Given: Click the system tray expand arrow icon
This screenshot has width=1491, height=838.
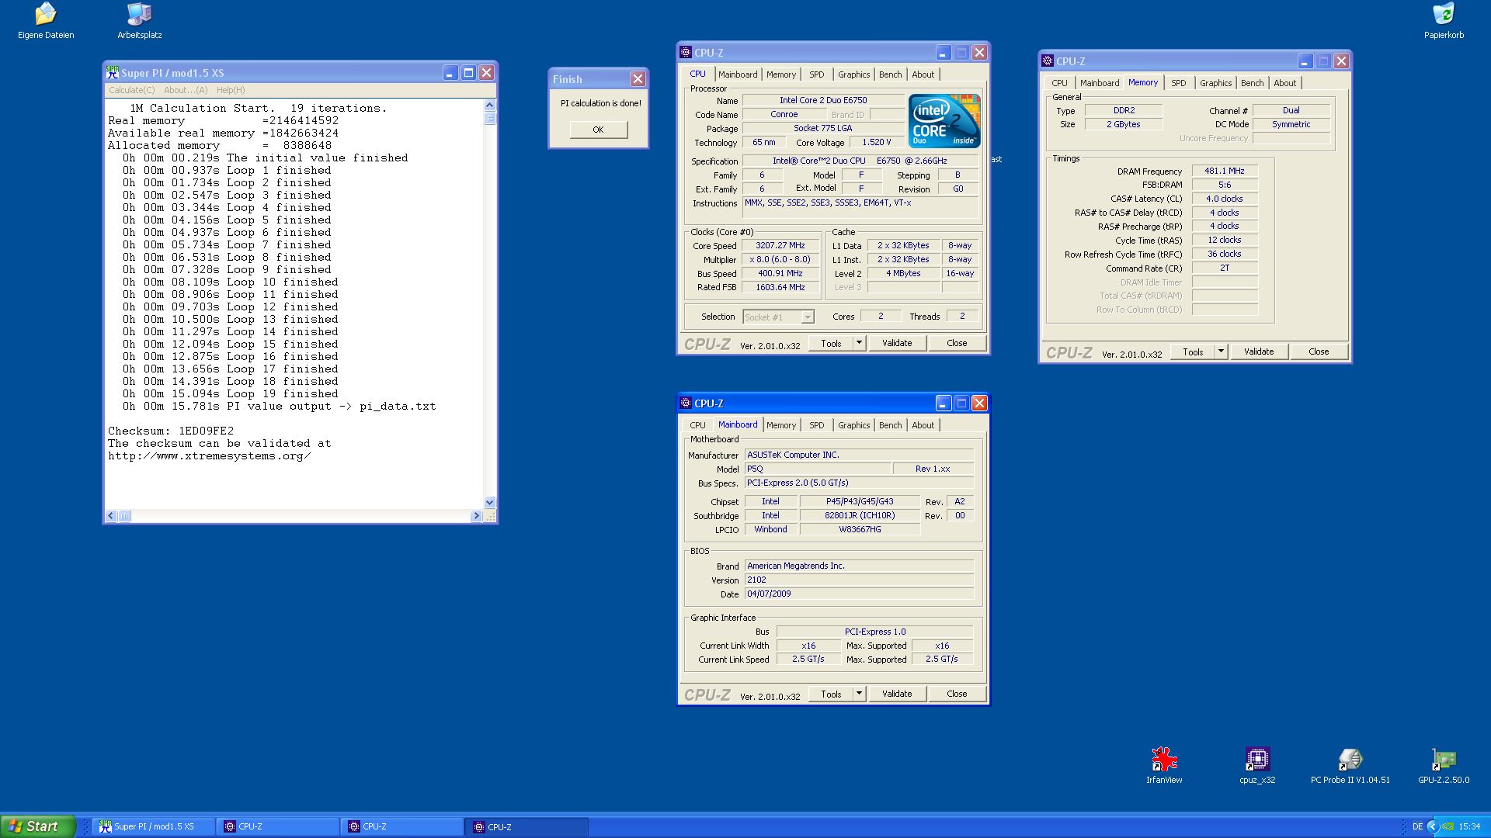Looking at the screenshot, I should click(x=1433, y=826).
